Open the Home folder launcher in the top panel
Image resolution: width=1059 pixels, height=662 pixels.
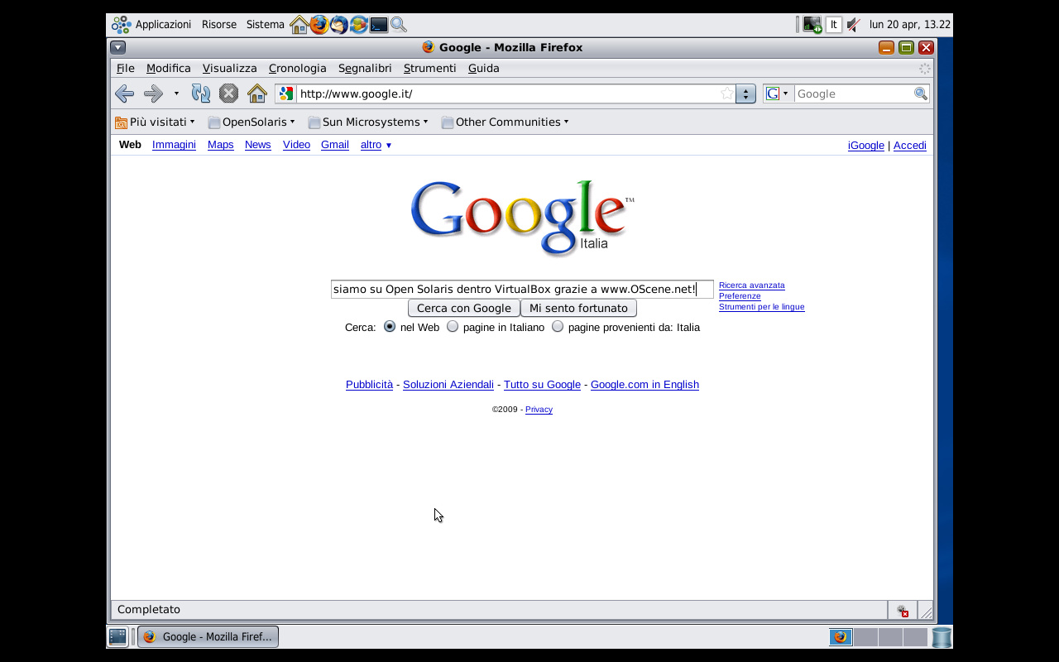(299, 25)
